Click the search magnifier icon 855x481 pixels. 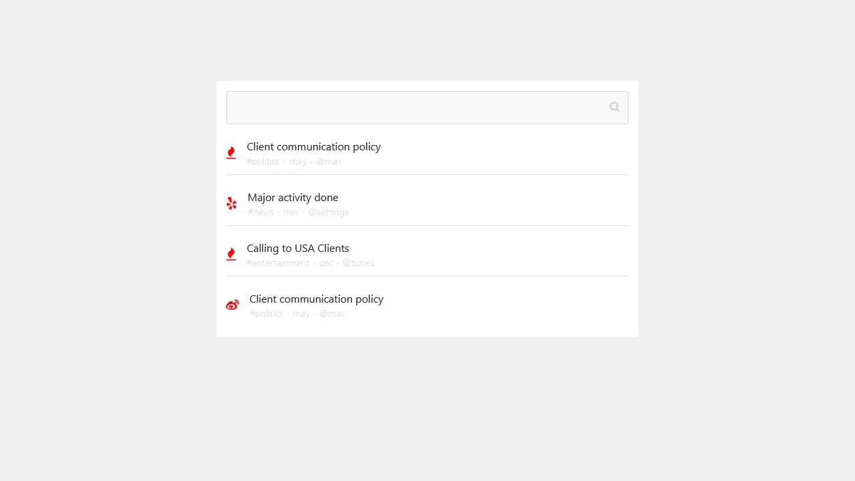[x=614, y=107]
